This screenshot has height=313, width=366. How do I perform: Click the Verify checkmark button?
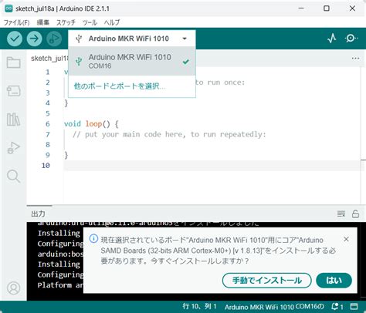pos(15,39)
